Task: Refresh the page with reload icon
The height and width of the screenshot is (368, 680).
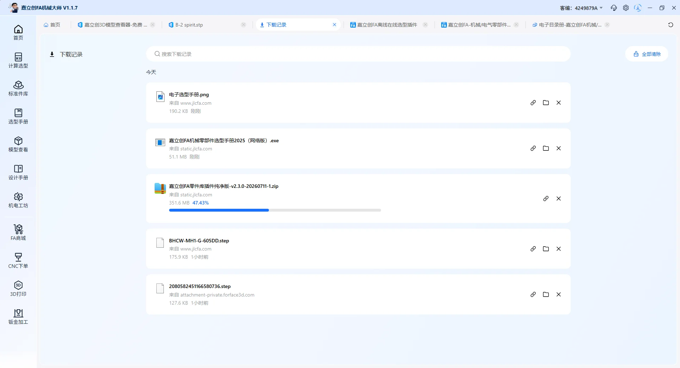Action: coord(670,25)
